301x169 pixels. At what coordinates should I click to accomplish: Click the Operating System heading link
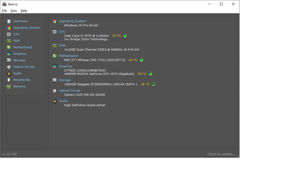72,21
